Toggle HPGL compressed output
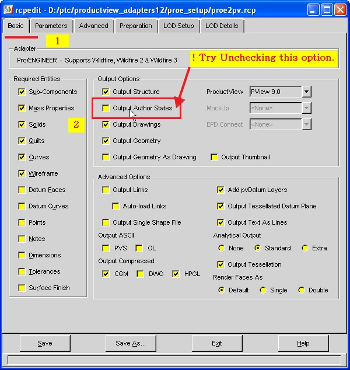350x370 pixels. [176, 274]
